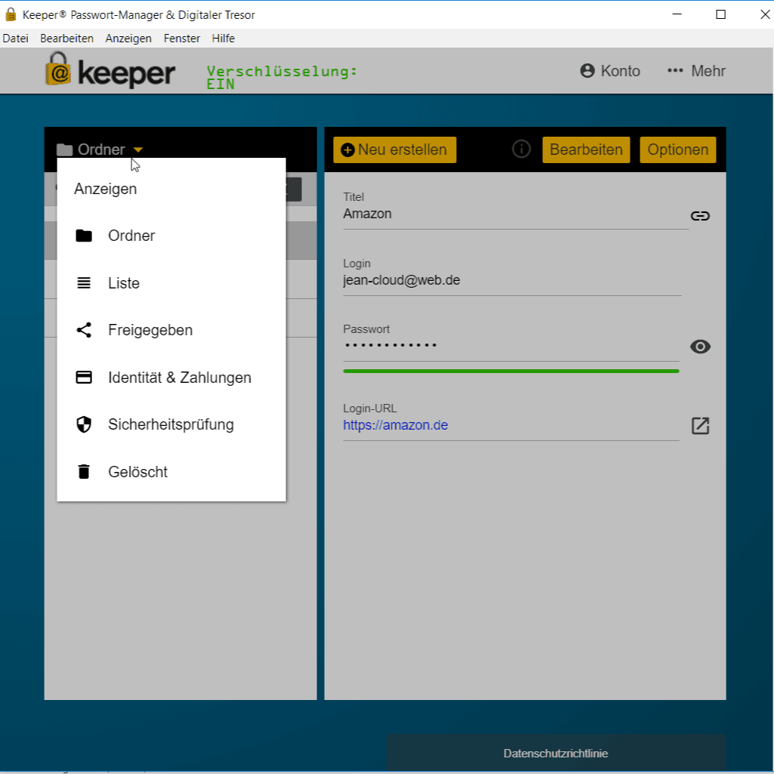Click the Konto label
Screen dimensions: 774x774
tap(620, 71)
